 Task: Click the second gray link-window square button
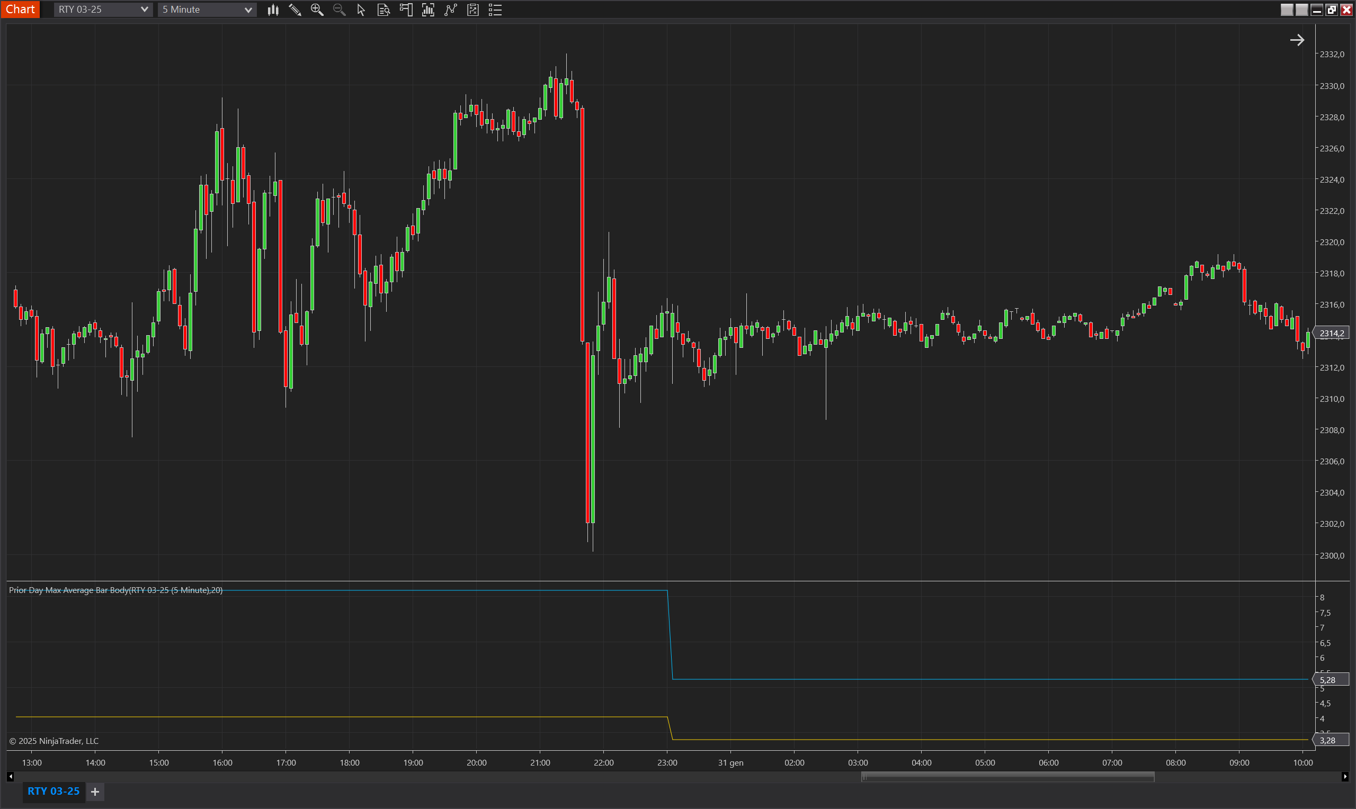(x=1301, y=10)
